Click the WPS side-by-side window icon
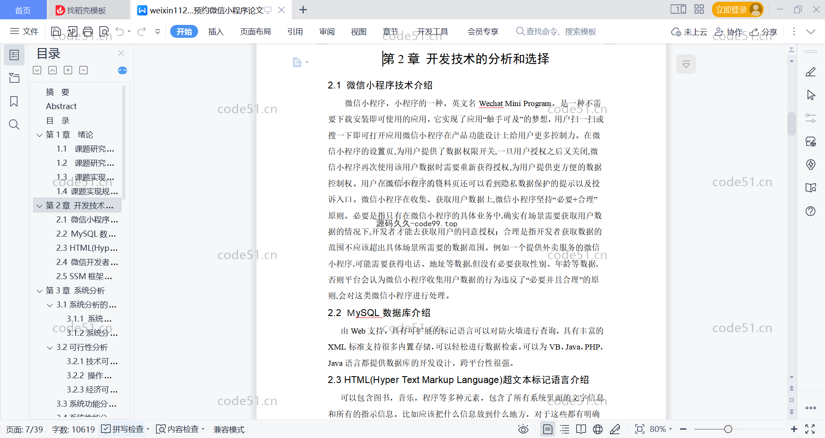This screenshot has height=438, width=825. (x=678, y=9)
